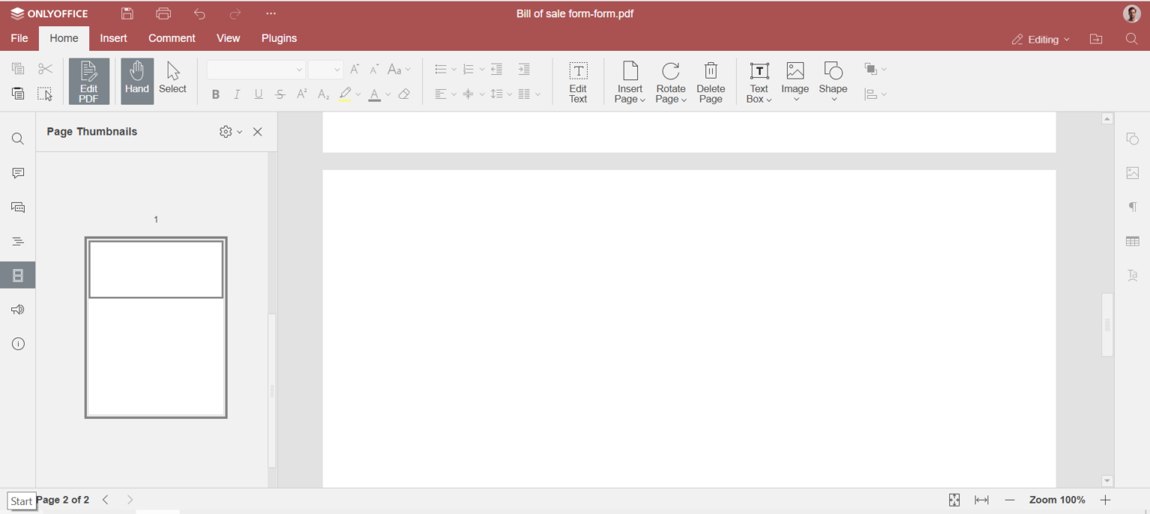Open the Find panel in left sidebar
Image resolution: width=1150 pixels, height=514 pixels.
tap(18, 139)
